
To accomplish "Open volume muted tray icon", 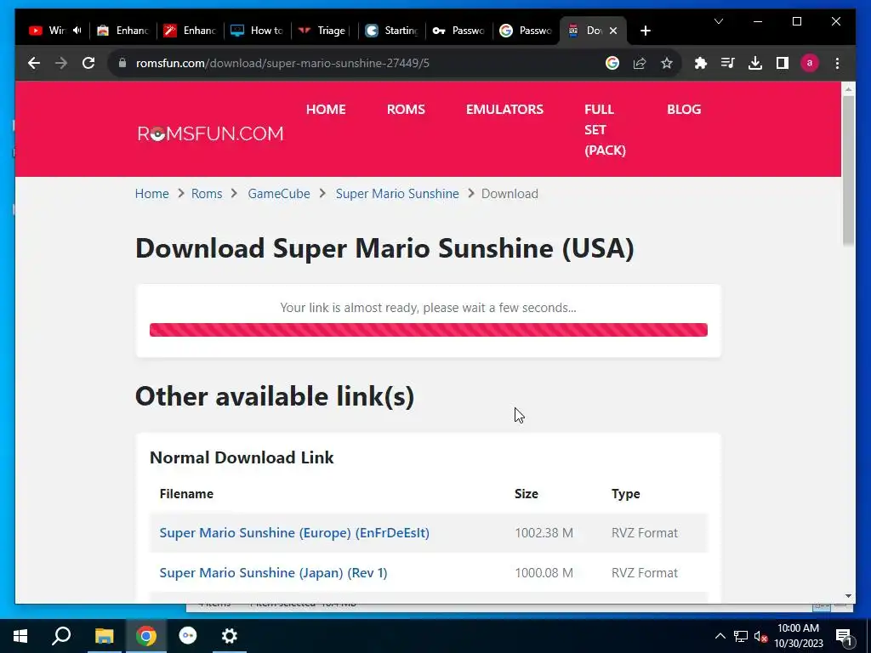I will 761,636.
